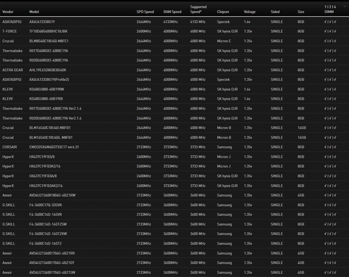Click model BLM8G40C18U4B.M8FE1
Image resolution: width=349 pixels, height=277 pixels.
pos(49,41)
